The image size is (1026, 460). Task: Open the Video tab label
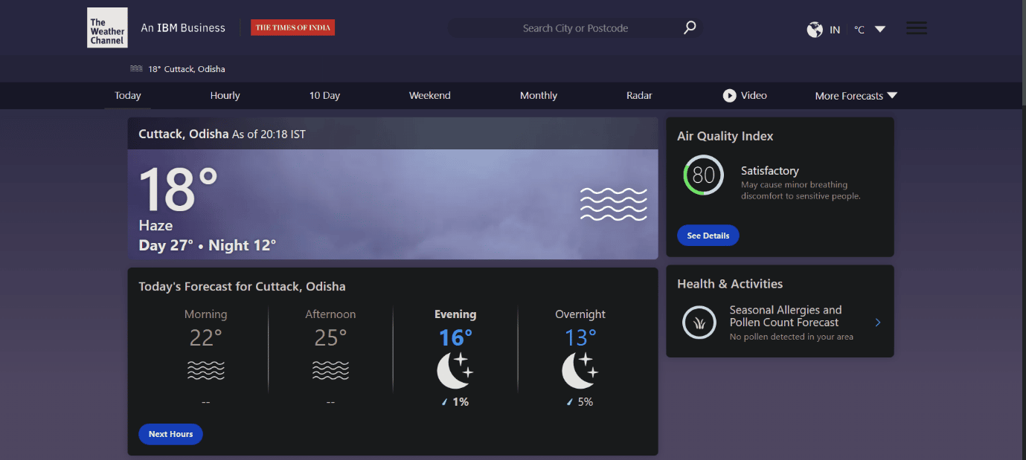click(x=754, y=95)
